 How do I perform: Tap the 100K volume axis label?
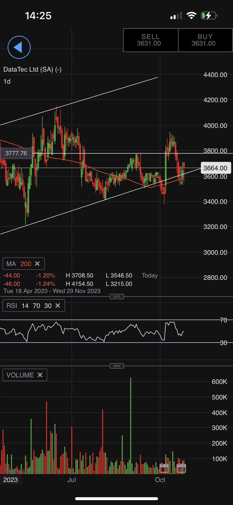click(219, 459)
